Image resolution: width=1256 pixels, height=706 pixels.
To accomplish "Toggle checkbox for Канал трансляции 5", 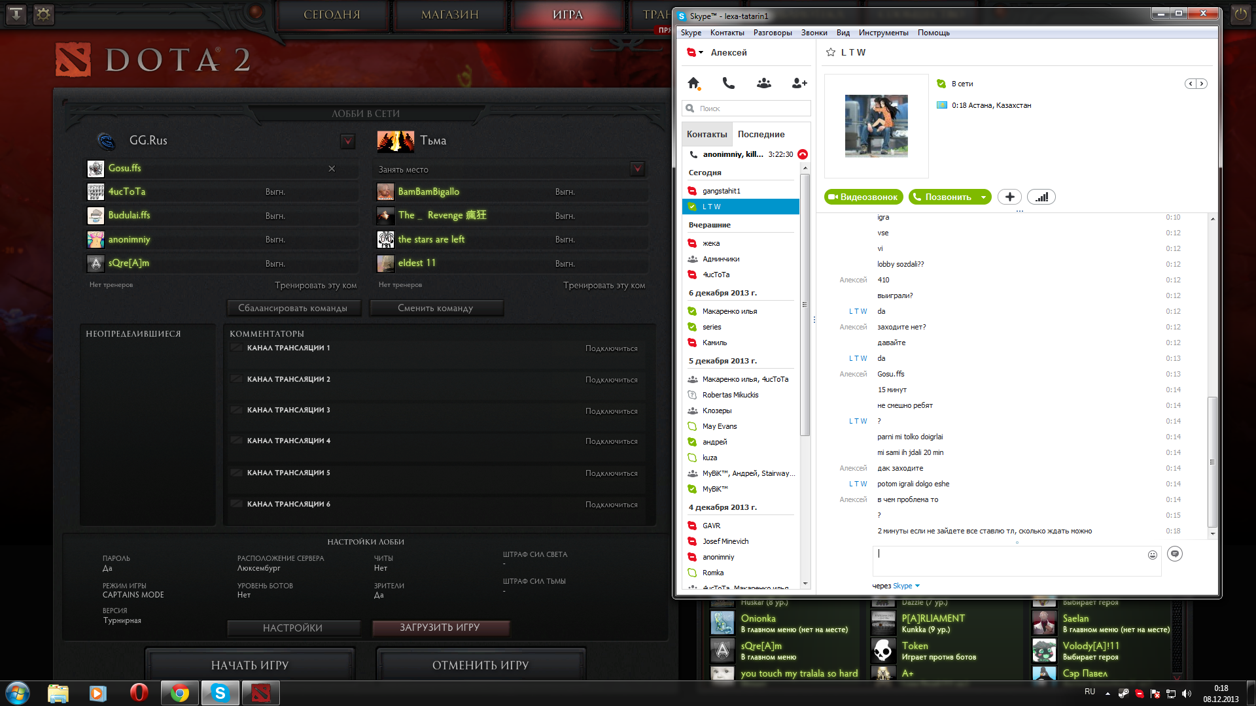I will pyautogui.click(x=237, y=473).
